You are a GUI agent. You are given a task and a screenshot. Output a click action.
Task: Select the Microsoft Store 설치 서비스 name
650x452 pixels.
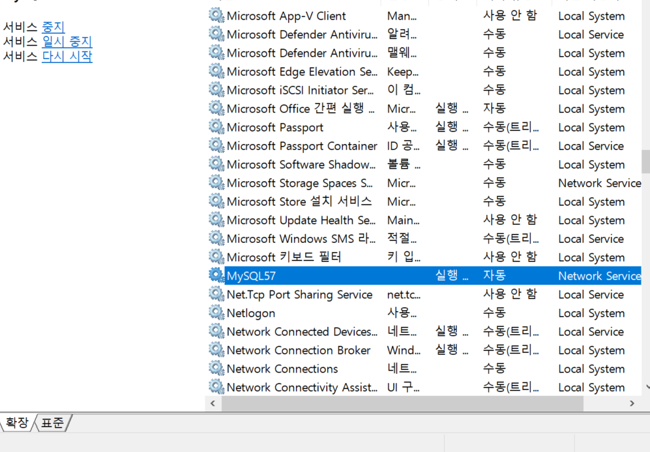299,202
